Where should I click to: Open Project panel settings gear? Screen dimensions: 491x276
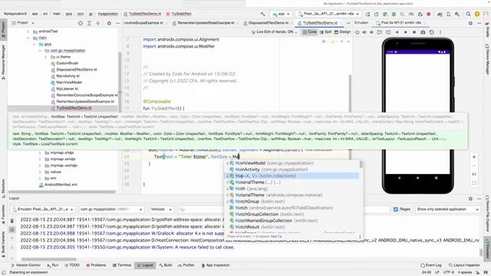109,23
